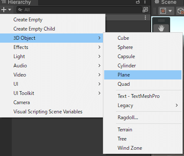The width and height of the screenshot is (184, 156).
Task: Click the Scene draw mode shading icon
Action: 163,11
